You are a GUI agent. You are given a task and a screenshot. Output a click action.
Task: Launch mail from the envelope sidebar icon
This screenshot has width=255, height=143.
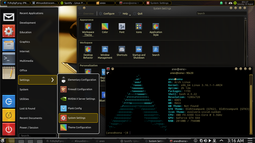pyautogui.click(x=9, y=17)
